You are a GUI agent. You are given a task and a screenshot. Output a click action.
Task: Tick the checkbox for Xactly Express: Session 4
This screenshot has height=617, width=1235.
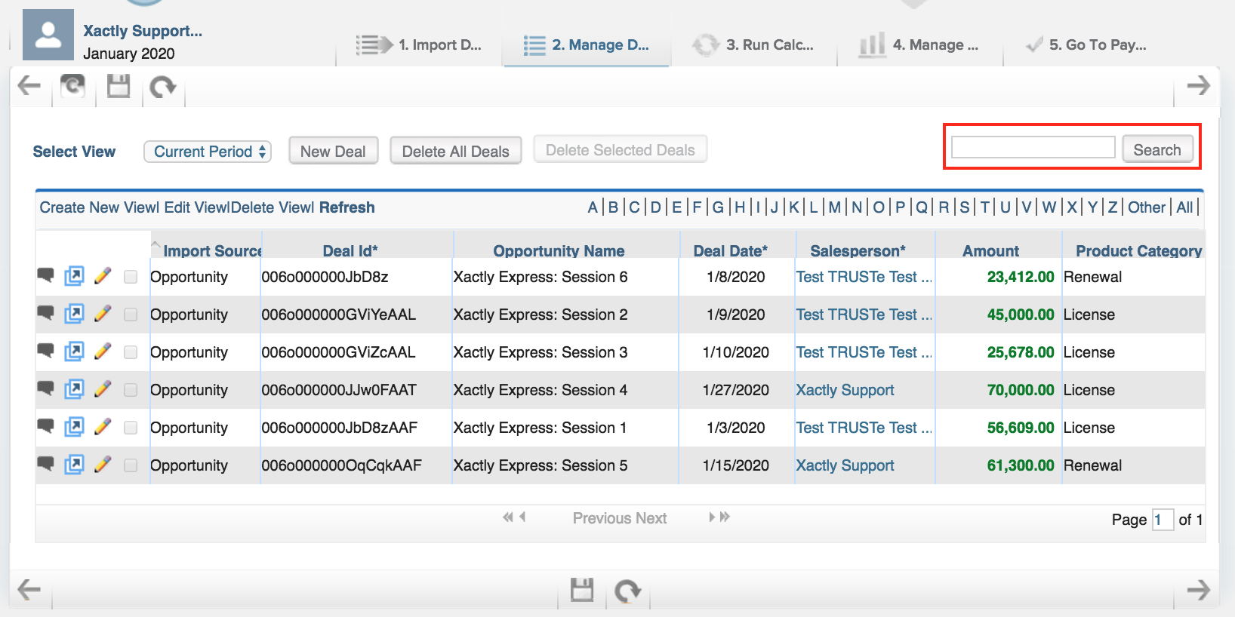click(x=131, y=390)
